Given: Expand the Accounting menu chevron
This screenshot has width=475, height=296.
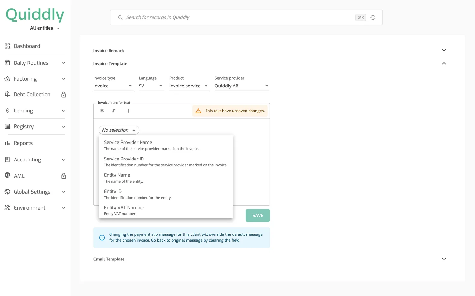Looking at the screenshot, I should (64, 160).
